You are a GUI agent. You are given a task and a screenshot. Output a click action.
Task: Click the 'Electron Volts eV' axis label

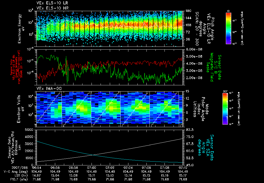[20, 109]
